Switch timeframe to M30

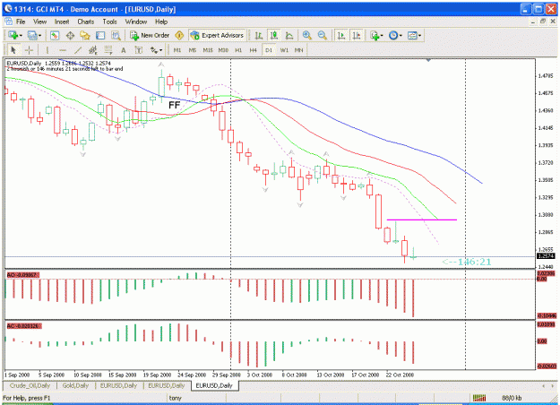point(223,50)
